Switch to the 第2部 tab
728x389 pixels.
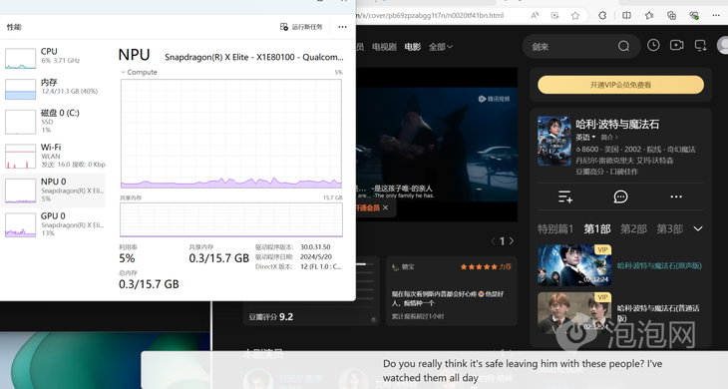633,228
